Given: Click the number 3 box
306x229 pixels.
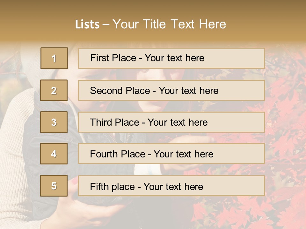Looking at the screenshot, I should click(54, 122).
